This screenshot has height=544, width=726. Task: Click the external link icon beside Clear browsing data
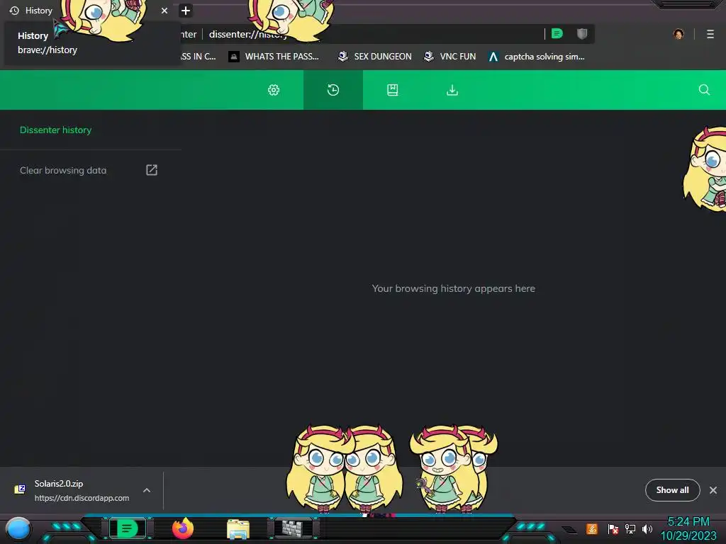[152, 170]
